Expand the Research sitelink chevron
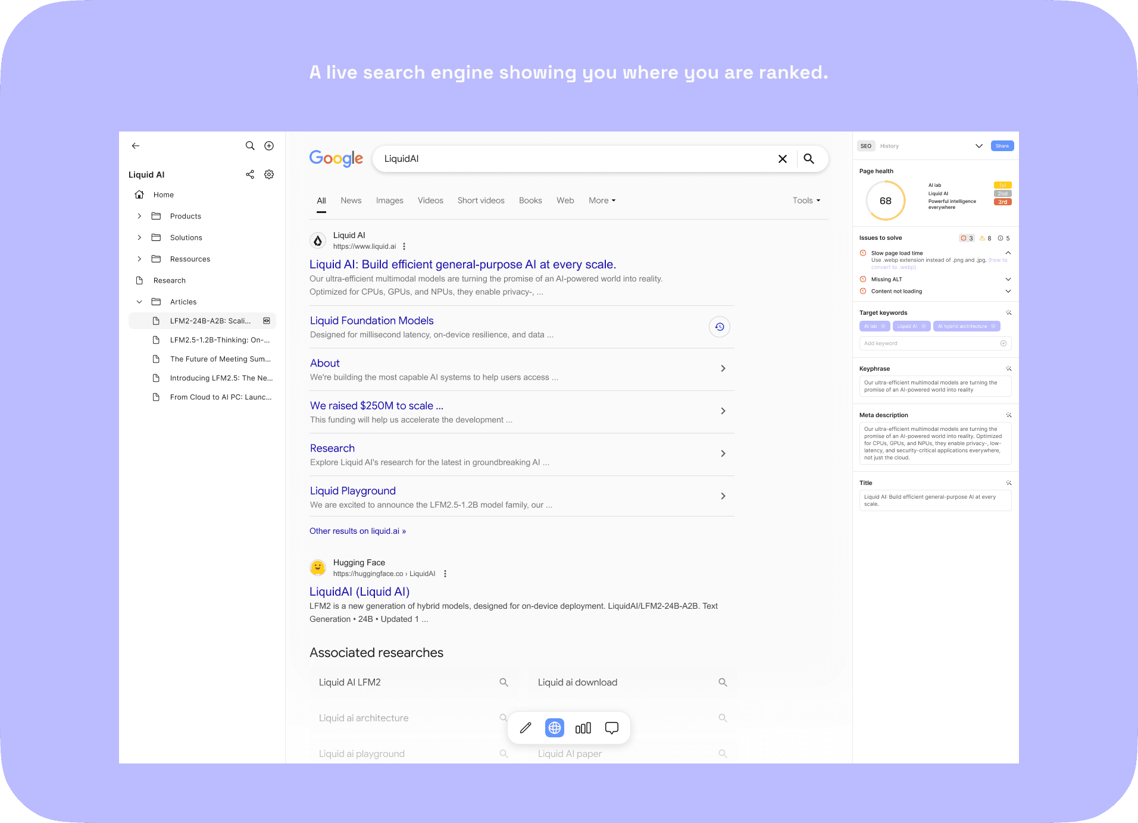Image resolution: width=1138 pixels, height=823 pixels. [x=723, y=453]
